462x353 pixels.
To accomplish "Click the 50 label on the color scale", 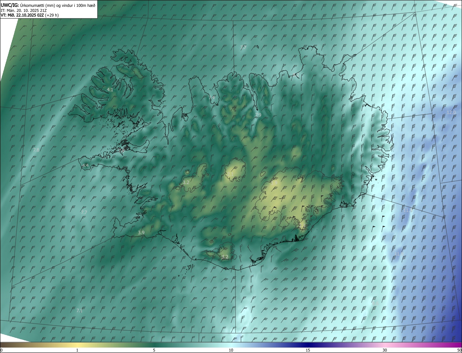I will coord(459,350).
